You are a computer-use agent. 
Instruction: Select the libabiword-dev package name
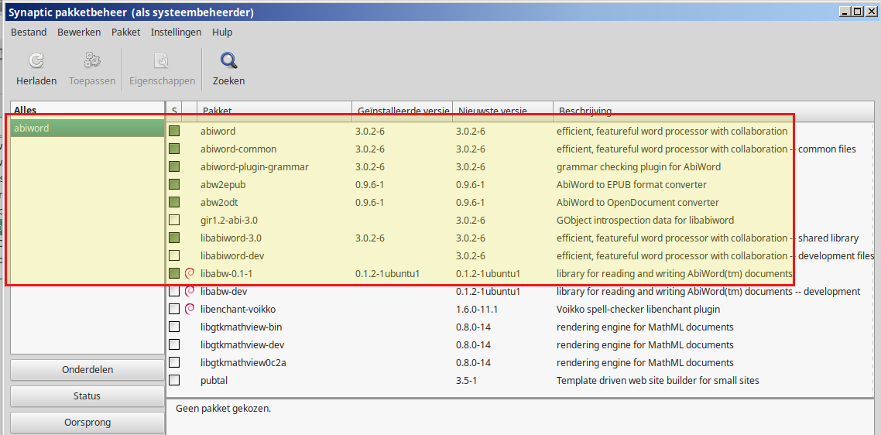click(232, 255)
